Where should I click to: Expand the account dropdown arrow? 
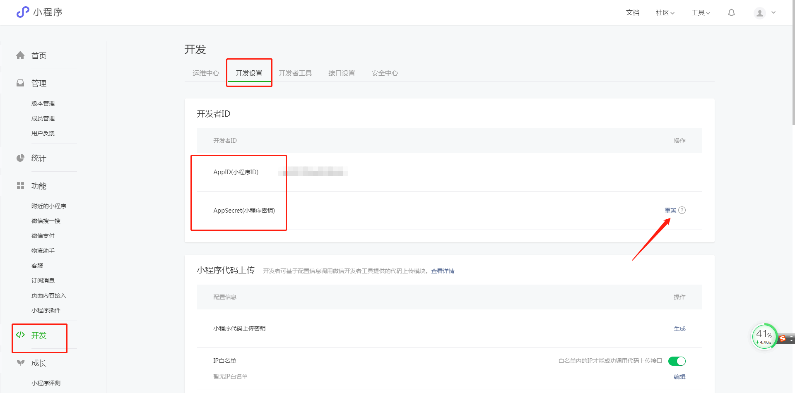773,12
